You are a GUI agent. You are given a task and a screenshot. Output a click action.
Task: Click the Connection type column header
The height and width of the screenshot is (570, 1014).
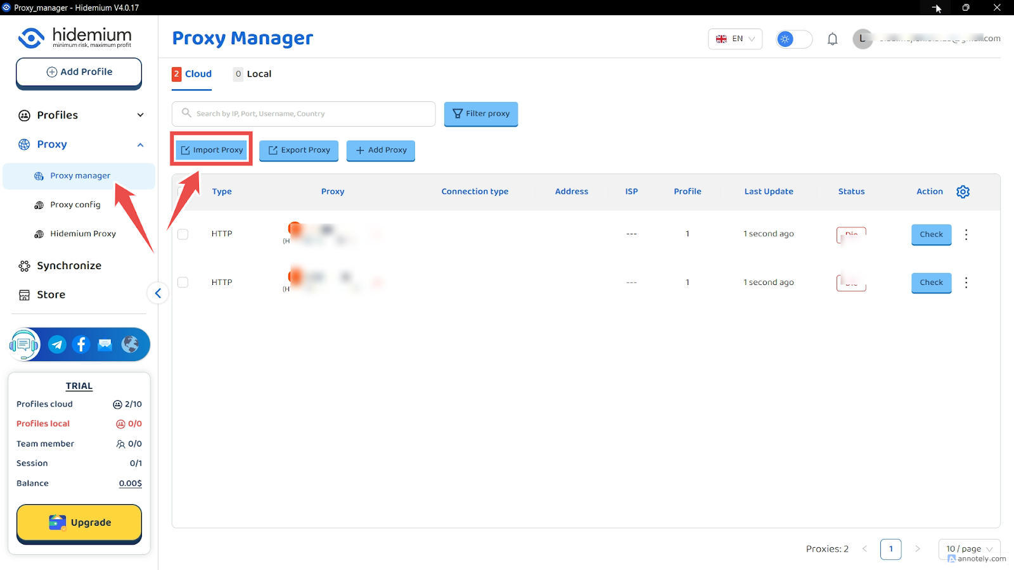pyautogui.click(x=475, y=191)
